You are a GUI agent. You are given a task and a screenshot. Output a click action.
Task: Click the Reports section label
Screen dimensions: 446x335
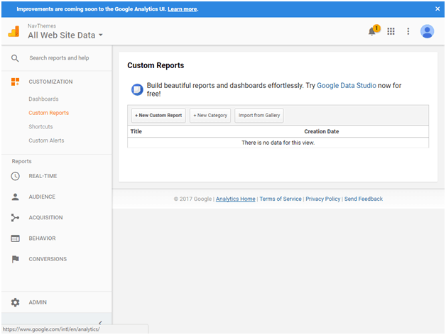[21, 161]
